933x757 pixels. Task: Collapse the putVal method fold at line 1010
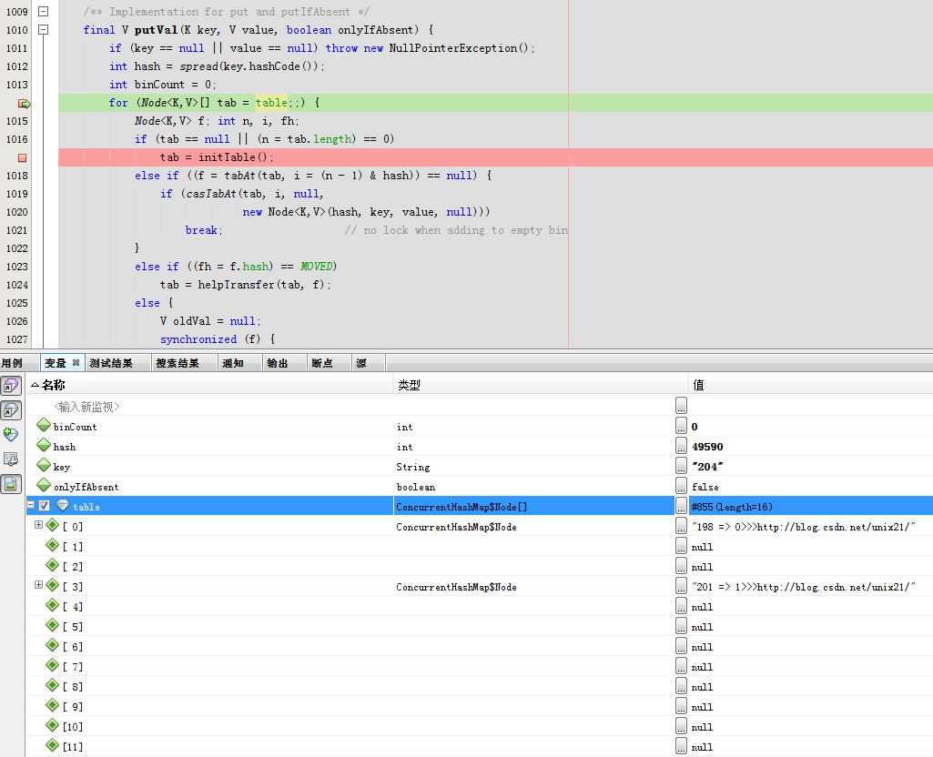[44, 29]
